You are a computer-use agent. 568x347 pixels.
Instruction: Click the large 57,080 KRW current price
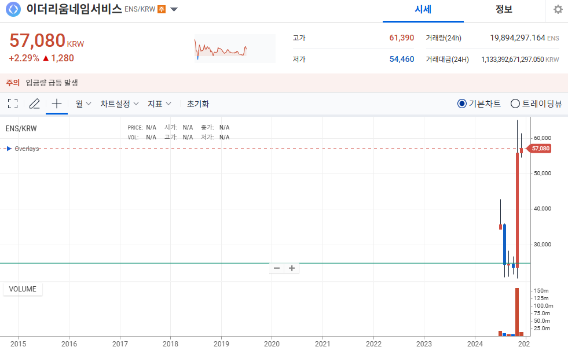pyautogui.click(x=47, y=40)
